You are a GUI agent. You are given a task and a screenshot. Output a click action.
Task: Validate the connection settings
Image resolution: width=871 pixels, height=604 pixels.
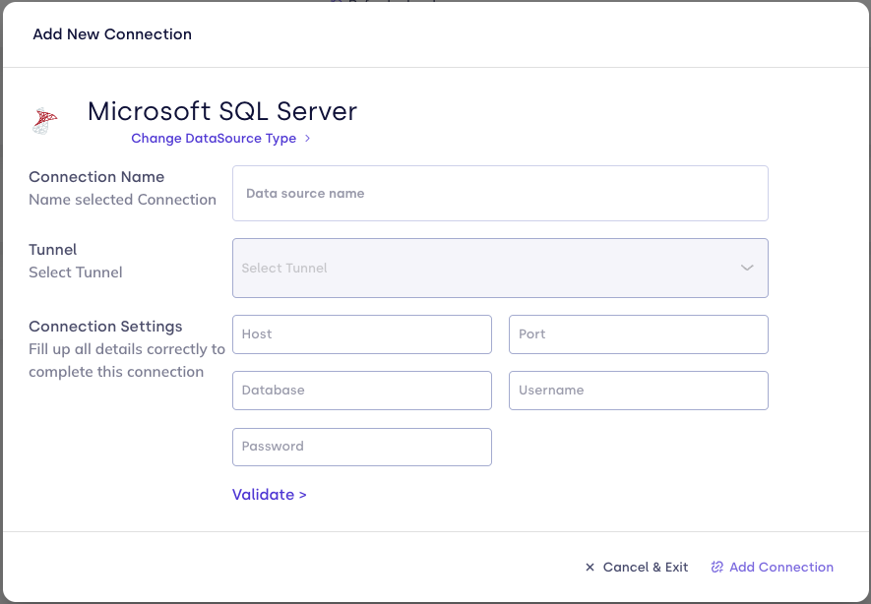click(270, 495)
